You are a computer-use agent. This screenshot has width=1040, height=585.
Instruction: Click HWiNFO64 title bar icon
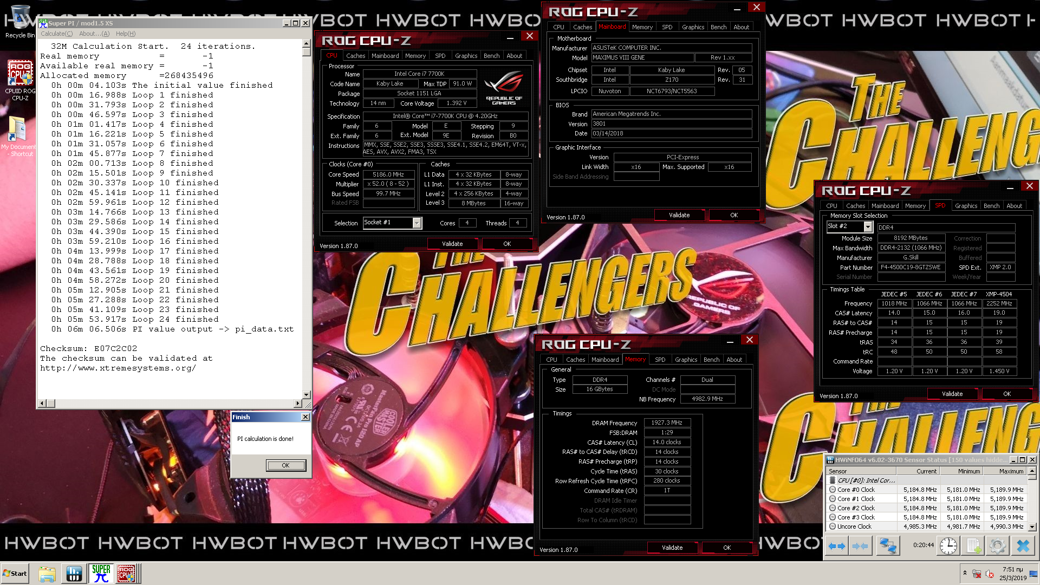click(x=830, y=460)
